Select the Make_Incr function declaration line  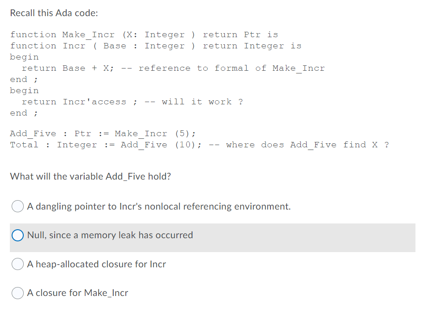(145, 34)
